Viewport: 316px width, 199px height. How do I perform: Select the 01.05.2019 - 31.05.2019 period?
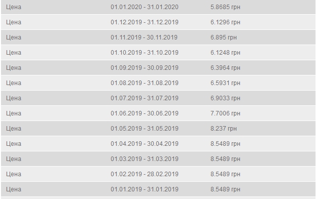click(145, 129)
